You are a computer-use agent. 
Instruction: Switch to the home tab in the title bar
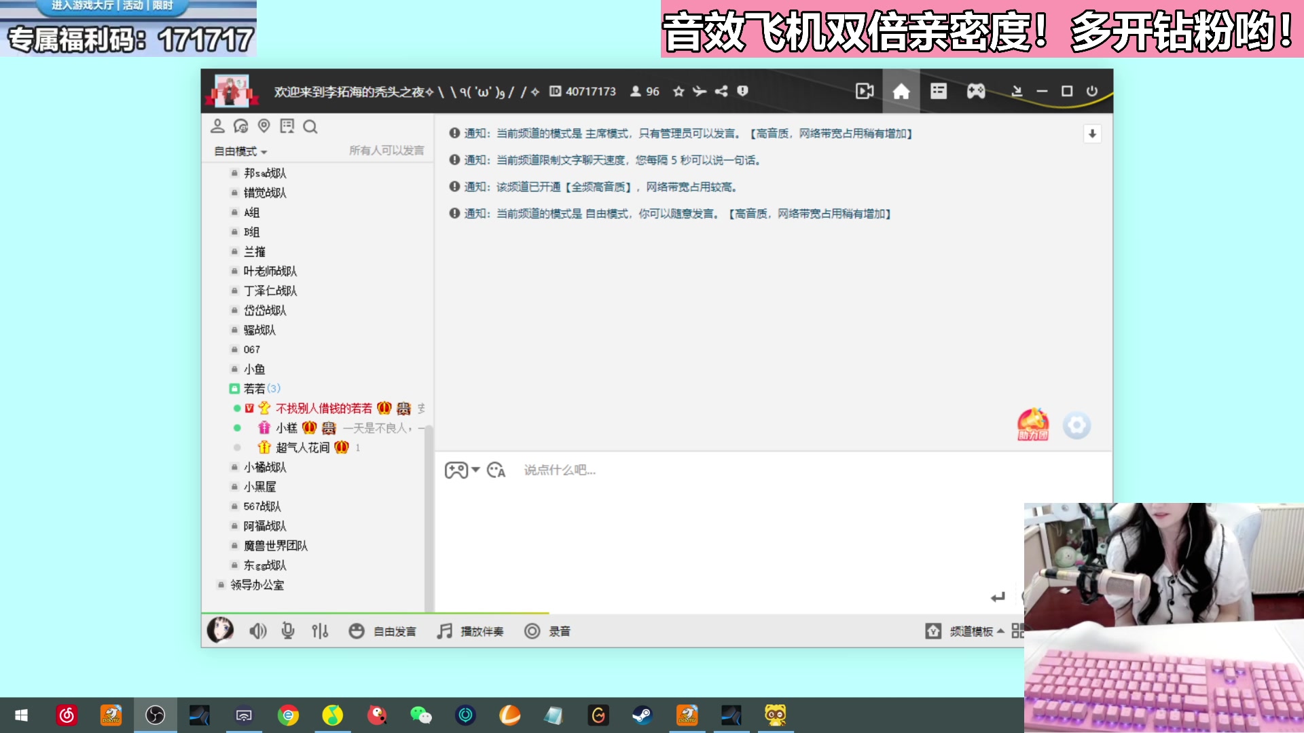click(901, 91)
